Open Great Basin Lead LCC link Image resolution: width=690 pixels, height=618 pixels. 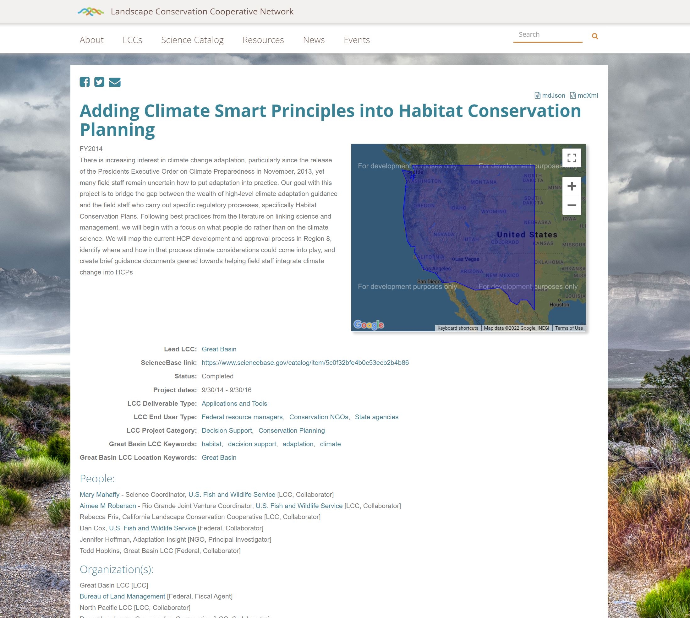pos(219,349)
